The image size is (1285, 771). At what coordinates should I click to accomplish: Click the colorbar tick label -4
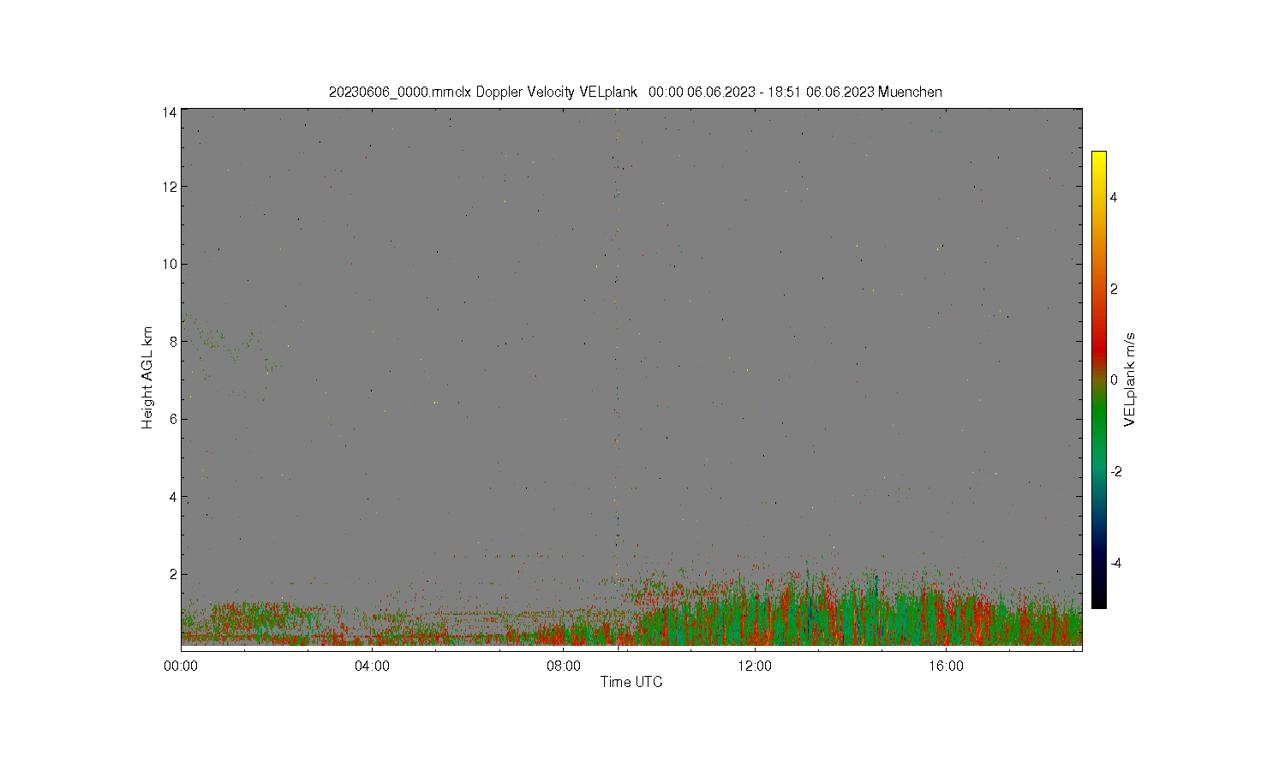click(1115, 563)
